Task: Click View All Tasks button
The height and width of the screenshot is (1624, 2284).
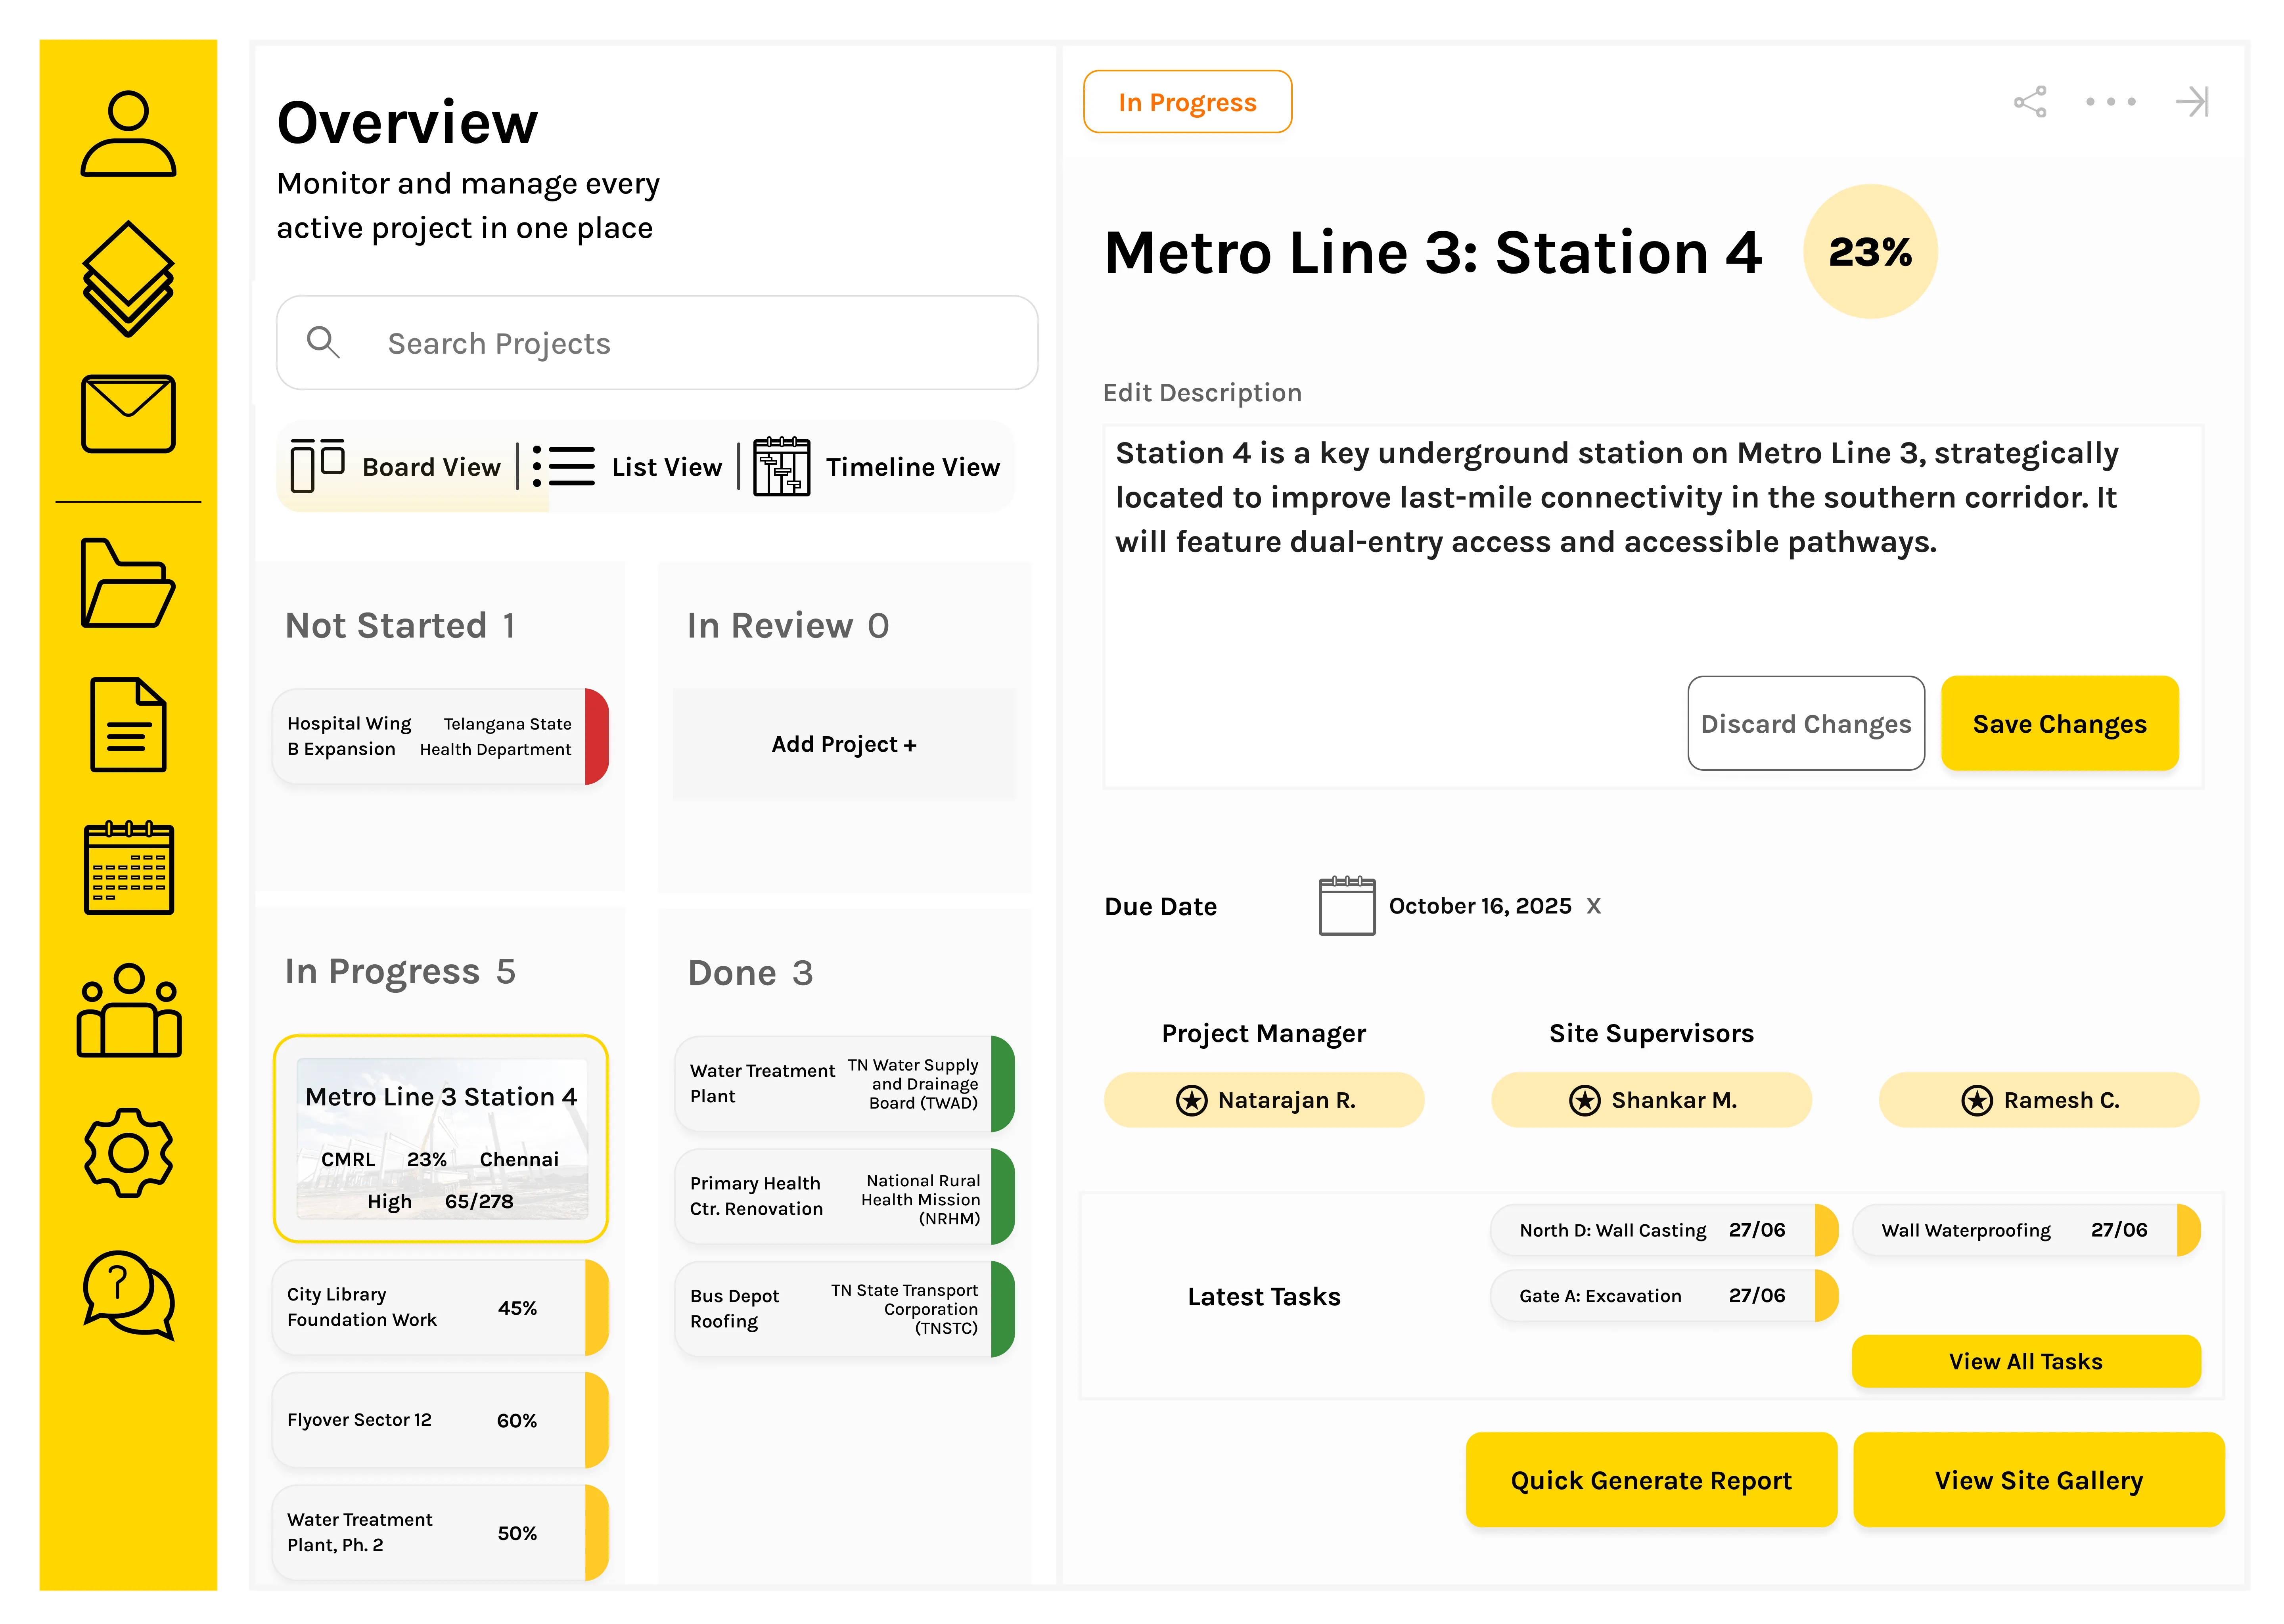Action: [x=2026, y=1362]
